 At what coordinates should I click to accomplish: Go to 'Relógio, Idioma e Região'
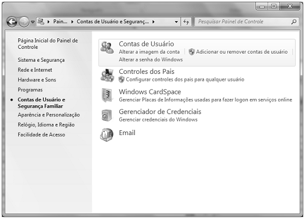coord(46,125)
